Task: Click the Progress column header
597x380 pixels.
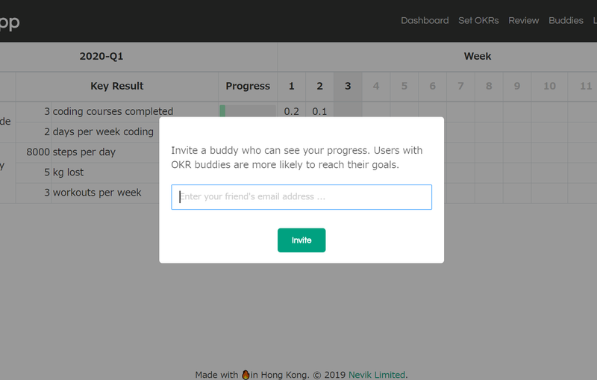Action: coord(248,86)
